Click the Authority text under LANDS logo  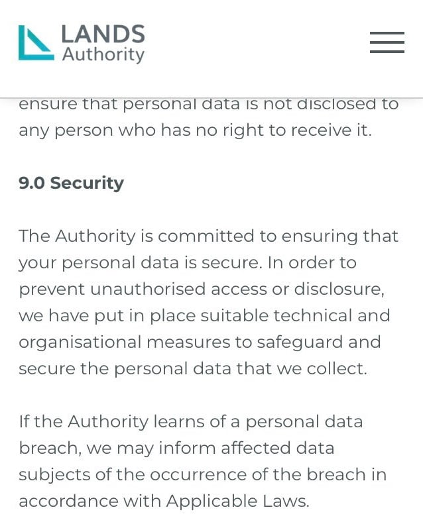coord(103,54)
